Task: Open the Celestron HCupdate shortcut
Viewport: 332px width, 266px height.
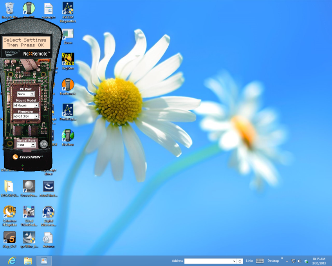Action: point(9,216)
